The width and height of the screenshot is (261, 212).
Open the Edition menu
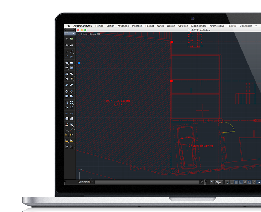pos(111,26)
